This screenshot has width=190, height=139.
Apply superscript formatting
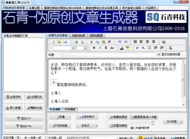point(137,48)
